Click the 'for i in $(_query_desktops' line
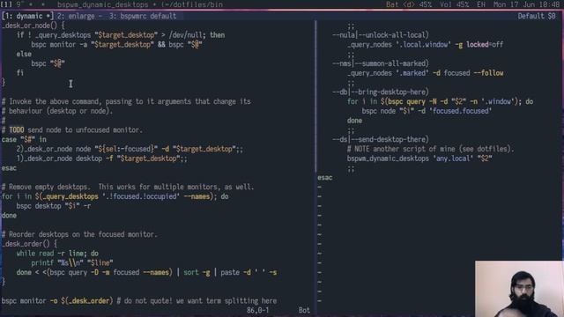This screenshot has width=564, height=317. (x=115, y=196)
